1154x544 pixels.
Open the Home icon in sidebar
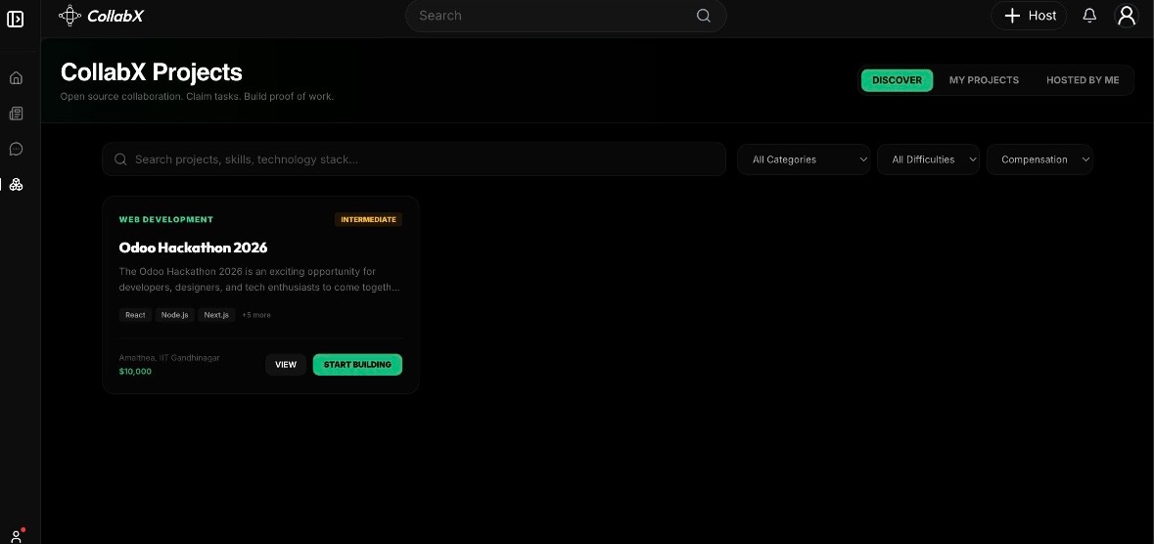[x=17, y=78]
